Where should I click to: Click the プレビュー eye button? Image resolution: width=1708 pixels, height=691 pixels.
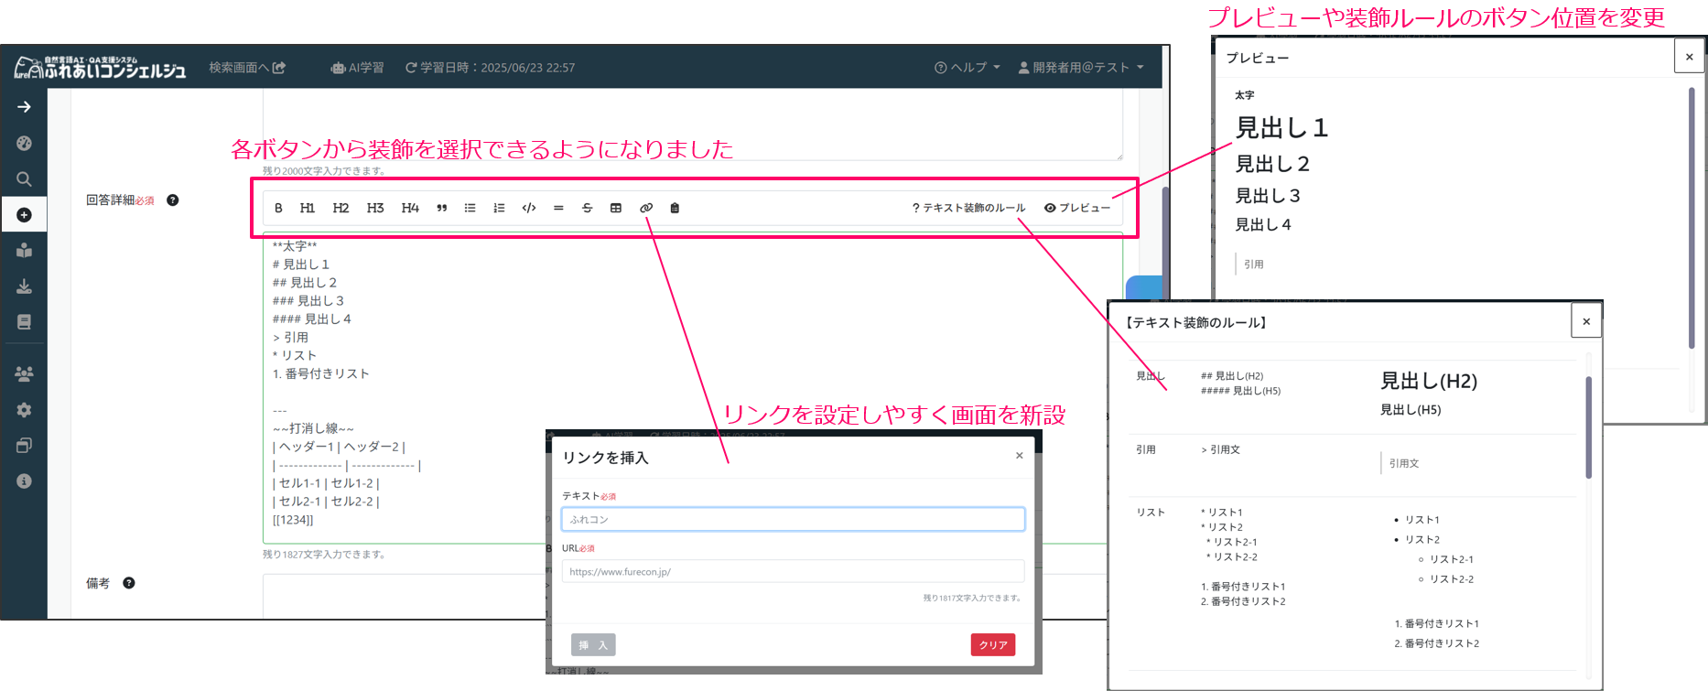[x=1076, y=209]
